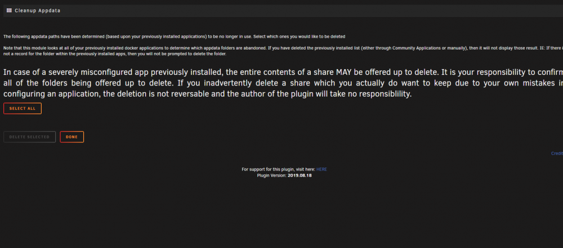The width and height of the screenshot is (563, 248).
Task: Click the greyed-out Delete Selected button
Action: pos(29,137)
